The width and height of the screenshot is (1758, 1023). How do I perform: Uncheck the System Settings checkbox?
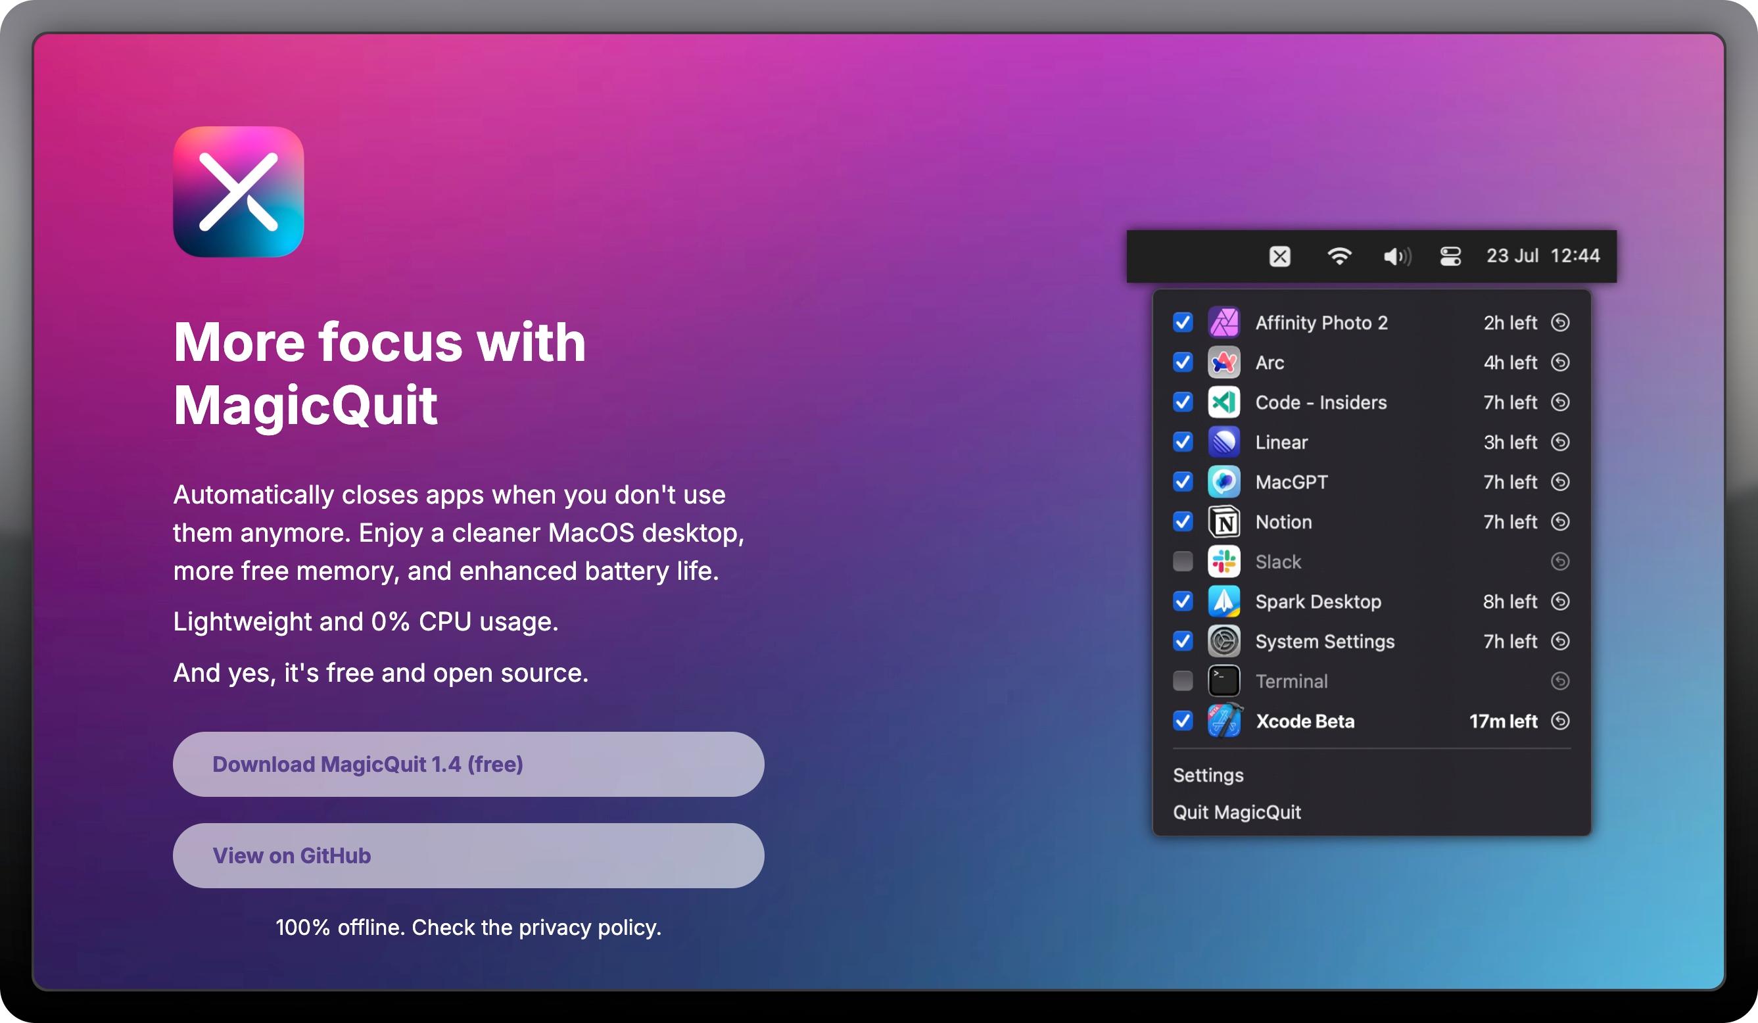tap(1183, 641)
